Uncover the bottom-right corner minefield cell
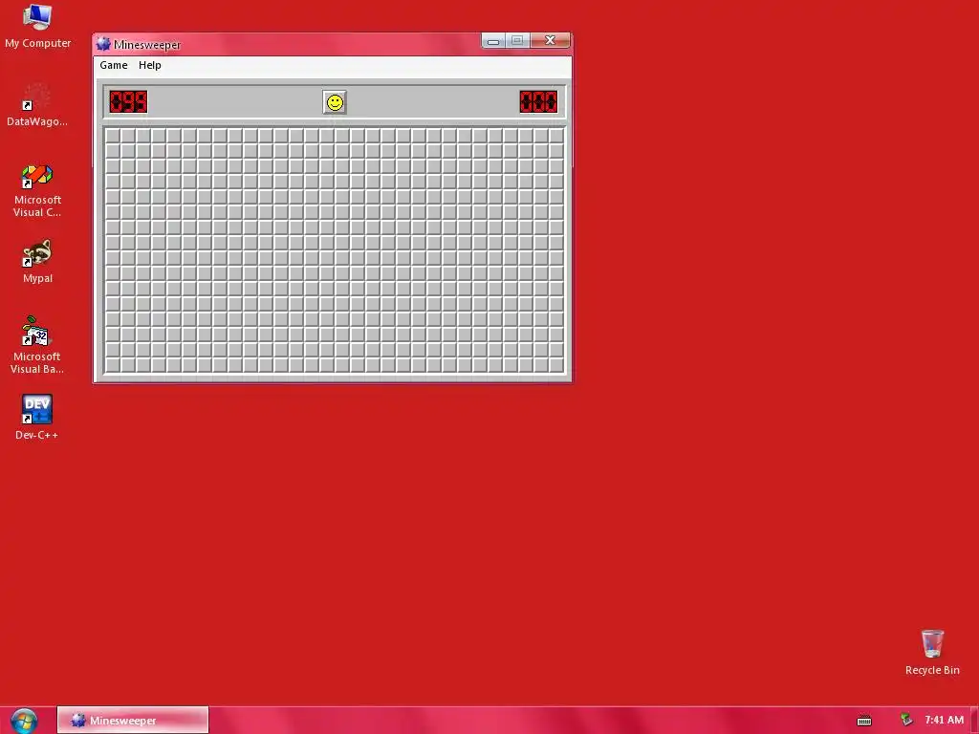The image size is (979, 734). [x=556, y=365]
